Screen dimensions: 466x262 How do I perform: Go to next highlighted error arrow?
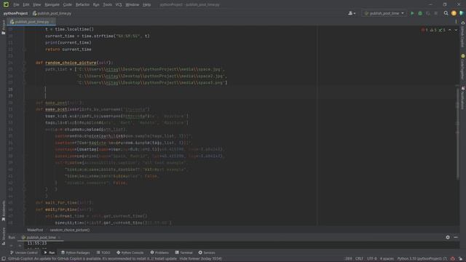coord(456,30)
